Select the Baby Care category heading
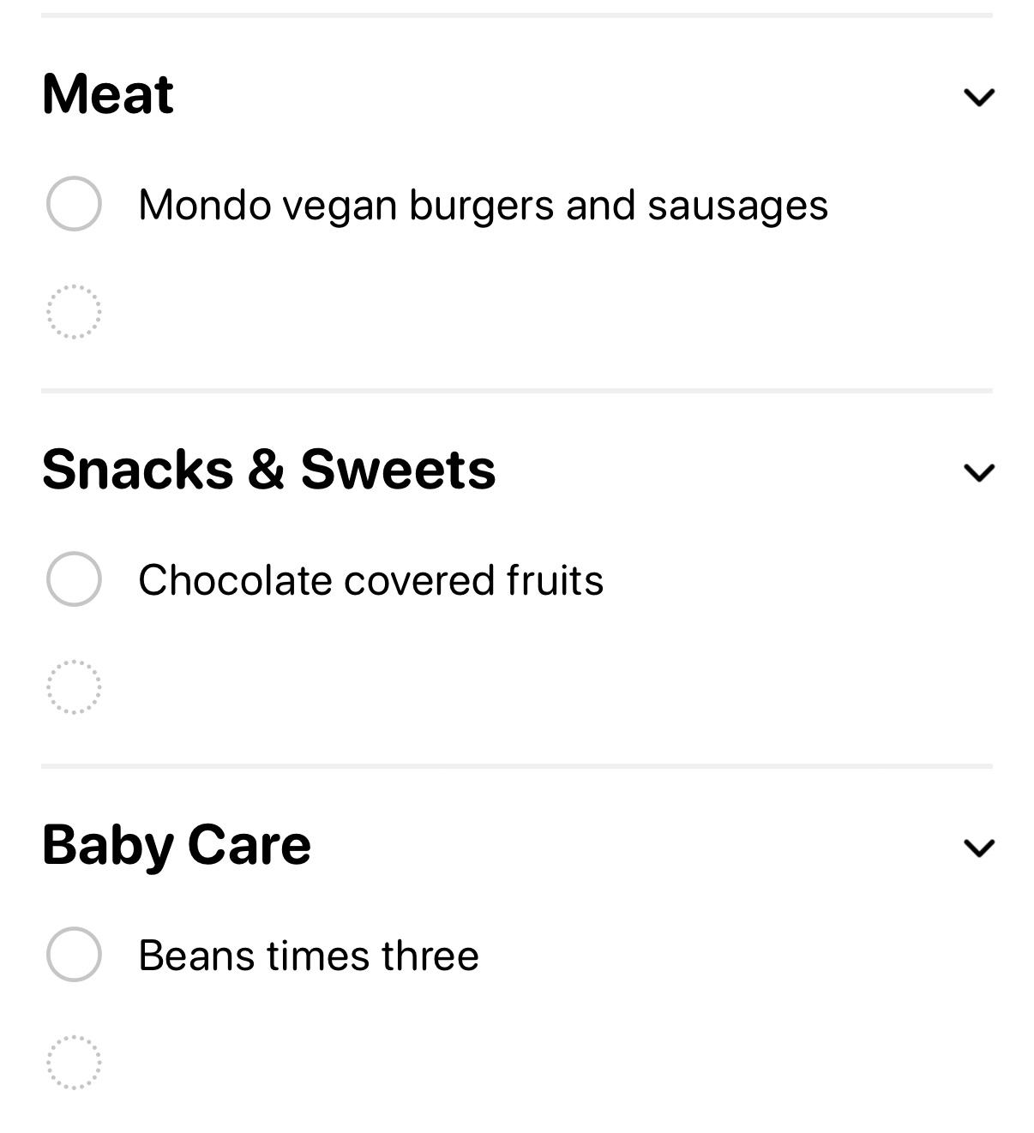Image resolution: width=1034 pixels, height=1133 pixels. (177, 845)
